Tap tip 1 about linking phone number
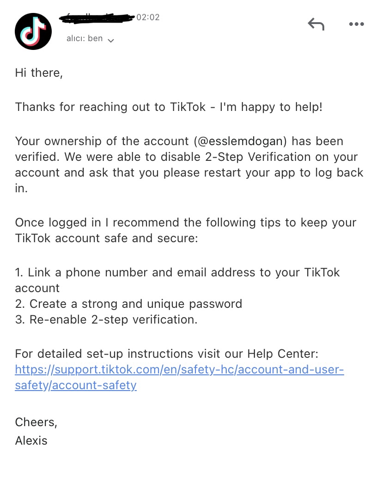The image size is (382, 483). tap(177, 280)
